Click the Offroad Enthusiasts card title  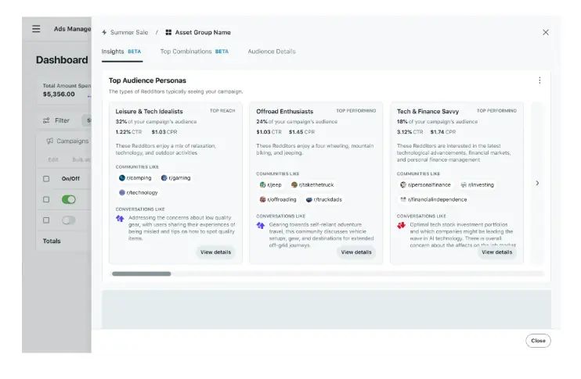pyautogui.click(x=284, y=111)
